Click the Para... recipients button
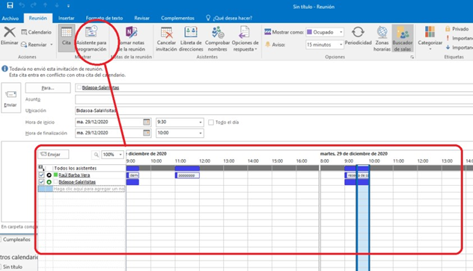The image size is (473, 271). tap(48, 88)
